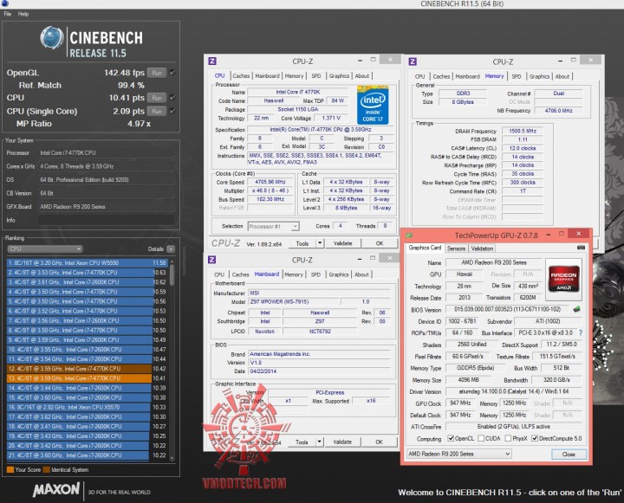Click the Core Speed 4705.96 MHz value
624x503 pixels.
coord(270,182)
